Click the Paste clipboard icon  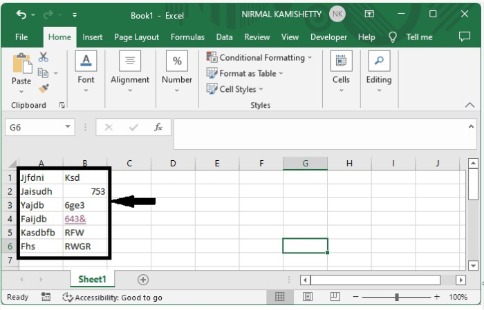(22, 64)
